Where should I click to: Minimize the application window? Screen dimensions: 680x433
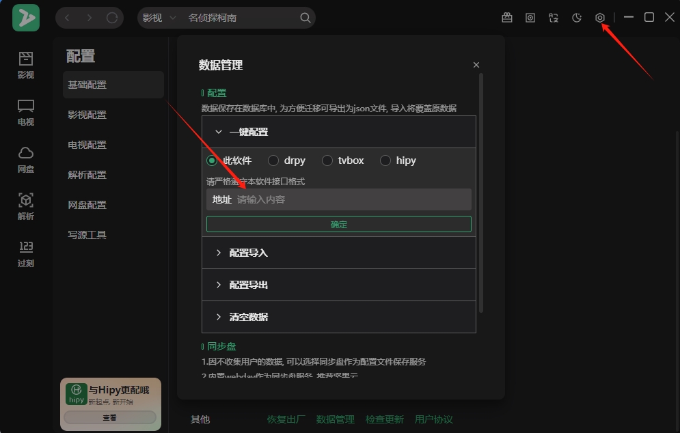point(629,17)
